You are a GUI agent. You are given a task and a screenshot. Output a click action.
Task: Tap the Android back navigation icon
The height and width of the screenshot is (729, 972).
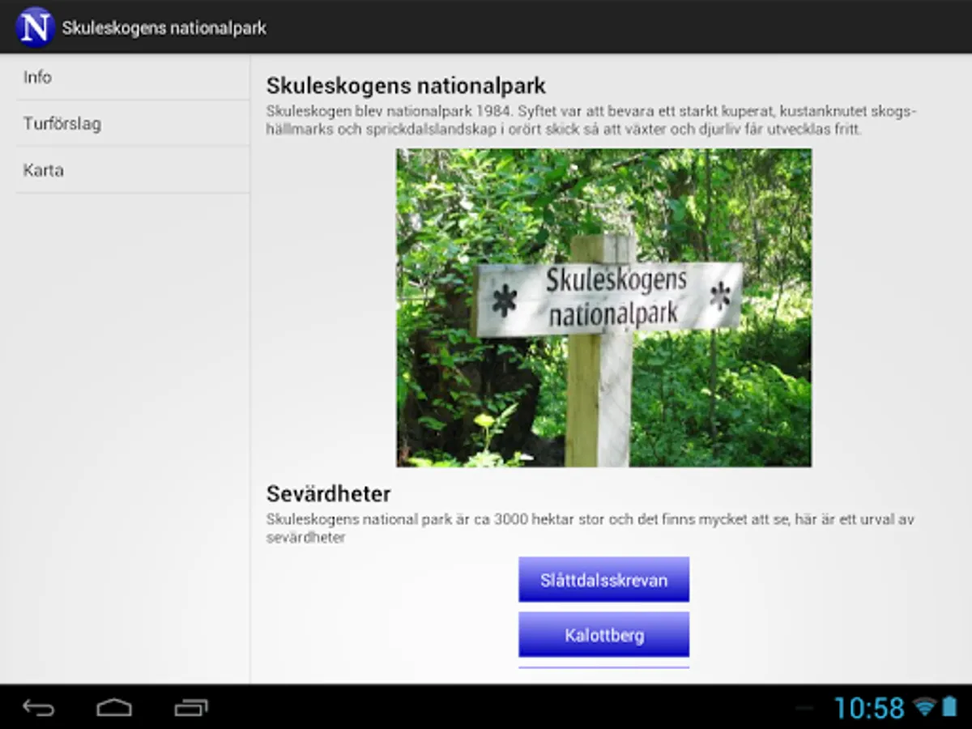coord(38,708)
